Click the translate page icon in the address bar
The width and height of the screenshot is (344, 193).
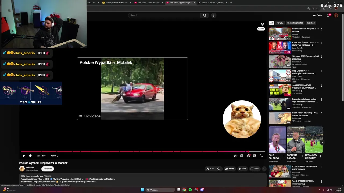coord(309,9)
